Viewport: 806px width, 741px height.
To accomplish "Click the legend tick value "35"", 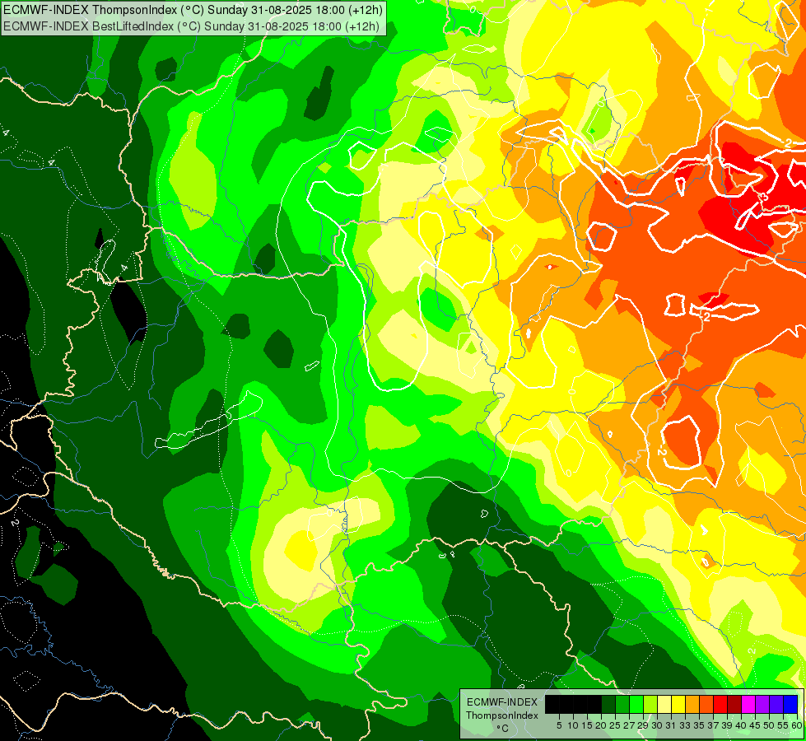I will click(699, 725).
